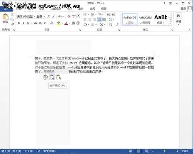
Task: Open the Paragraph dialog launcher
Action: (119, 30)
